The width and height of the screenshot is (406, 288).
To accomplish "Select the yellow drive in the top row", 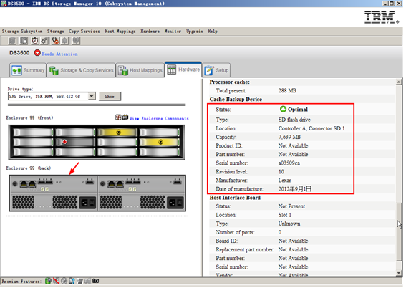I will (117, 133).
